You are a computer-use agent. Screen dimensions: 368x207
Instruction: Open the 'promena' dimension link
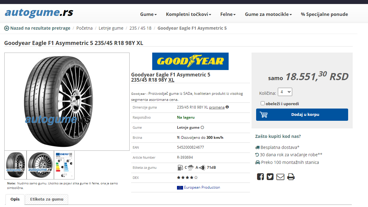[x=217, y=107]
